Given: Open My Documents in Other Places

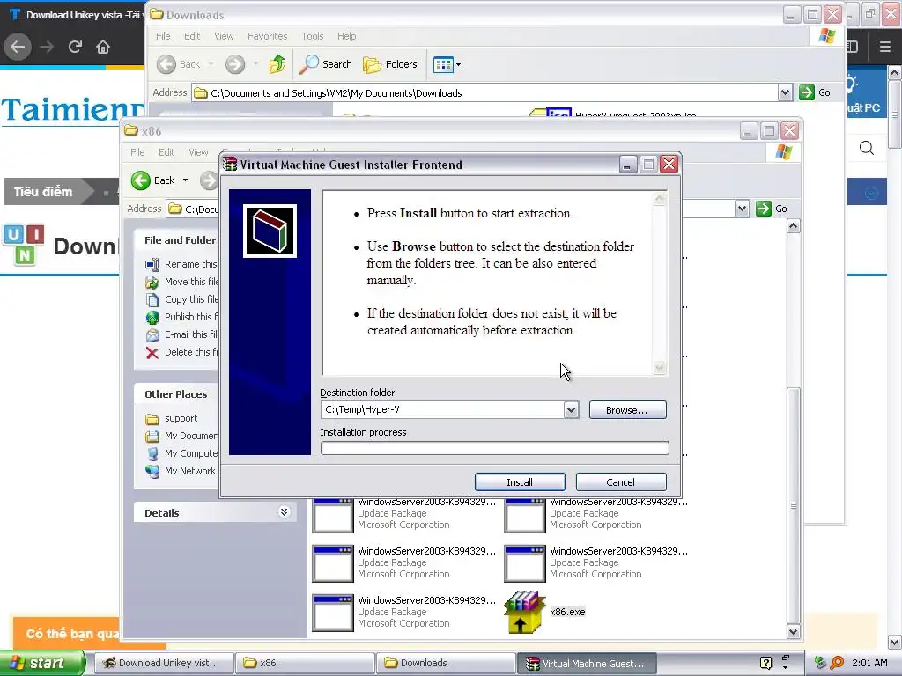Looking at the screenshot, I should coord(181,436).
